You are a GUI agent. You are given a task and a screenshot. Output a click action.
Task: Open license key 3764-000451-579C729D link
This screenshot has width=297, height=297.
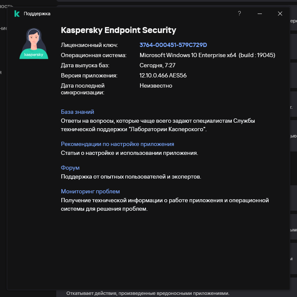coord(173,45)
